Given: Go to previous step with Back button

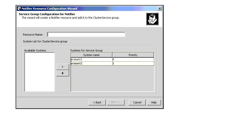Looking at the screenshot, I should click(97, 102).
